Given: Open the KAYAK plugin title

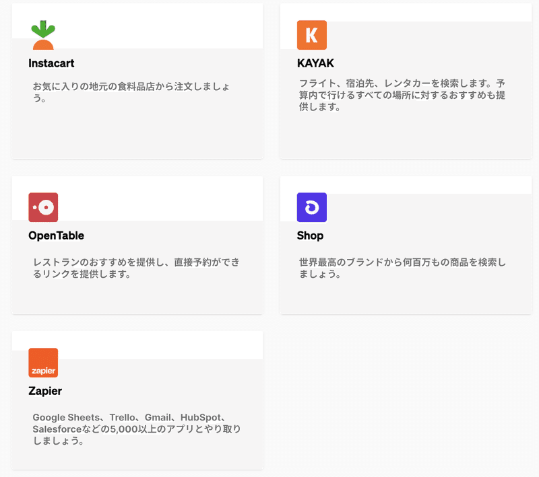Looking at the screenshot, I should click(x=315, y=63).
